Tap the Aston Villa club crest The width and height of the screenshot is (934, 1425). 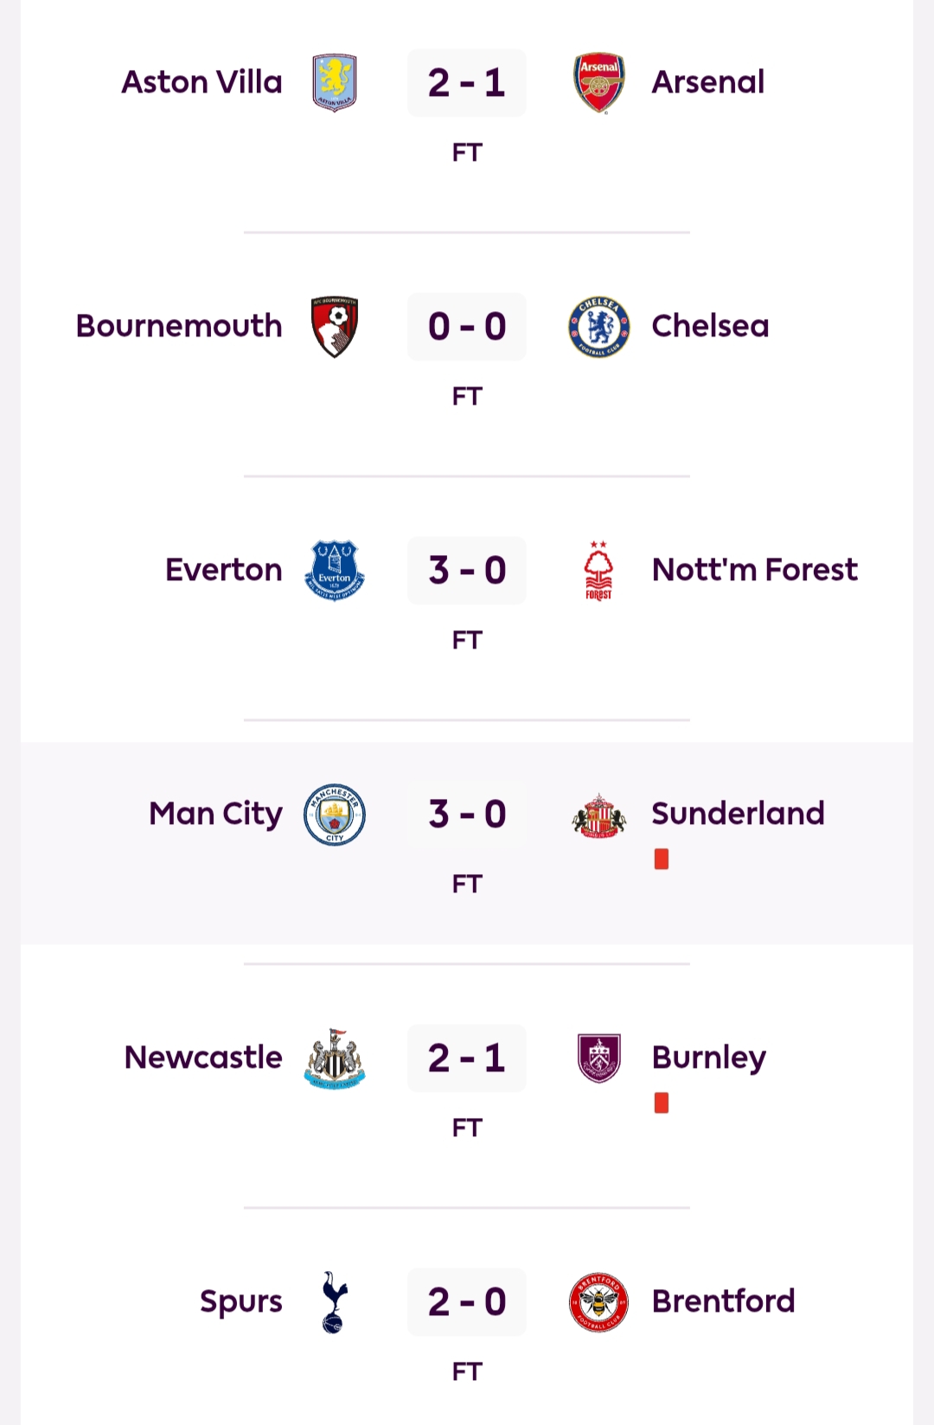(x=335, y=83)
